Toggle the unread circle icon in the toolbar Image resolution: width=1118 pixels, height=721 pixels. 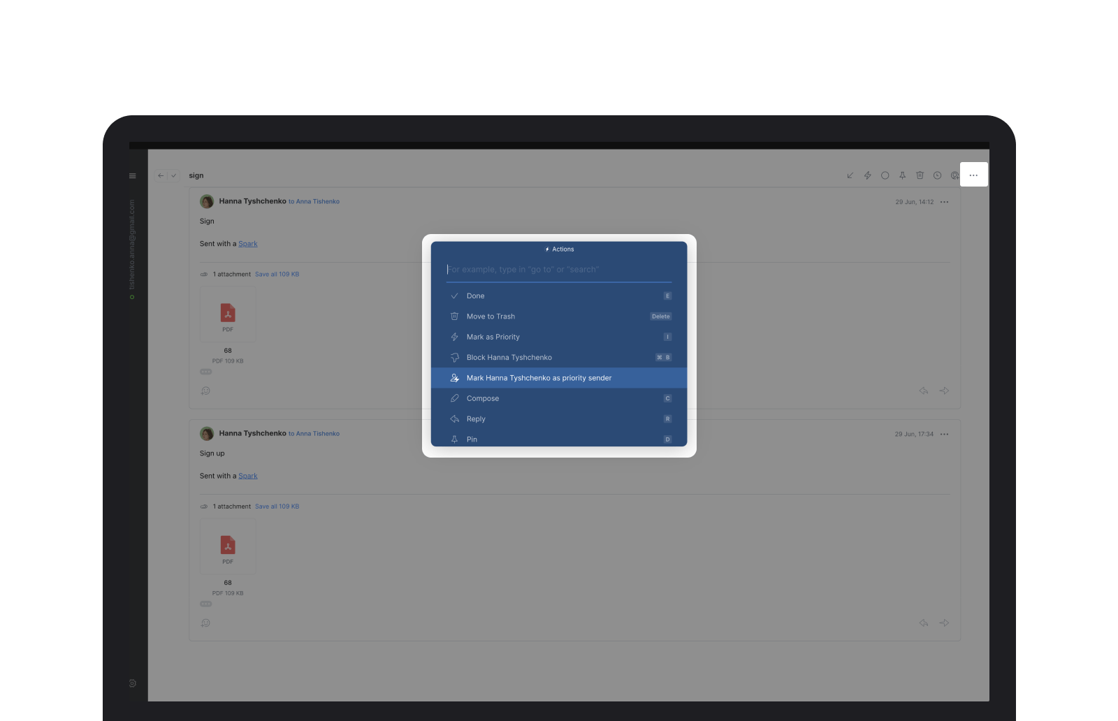885,175
